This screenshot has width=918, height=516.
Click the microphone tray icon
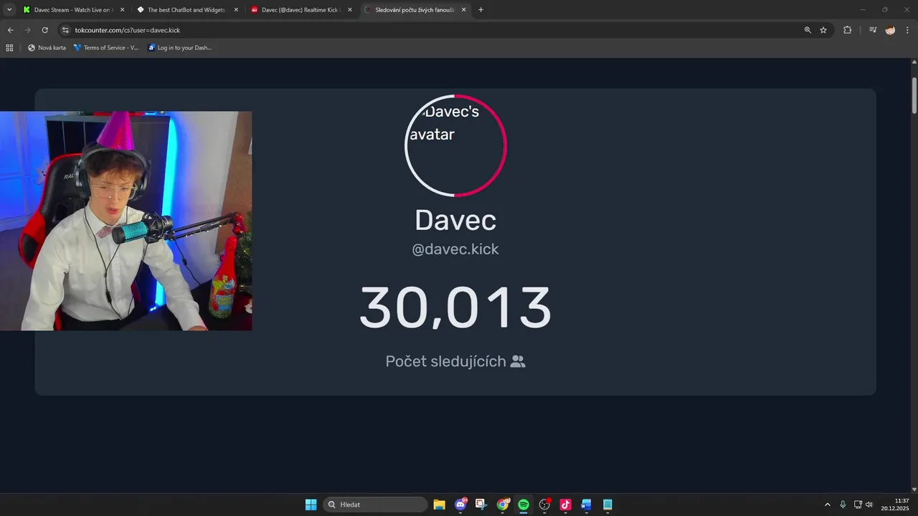click(x=843, y=505)
